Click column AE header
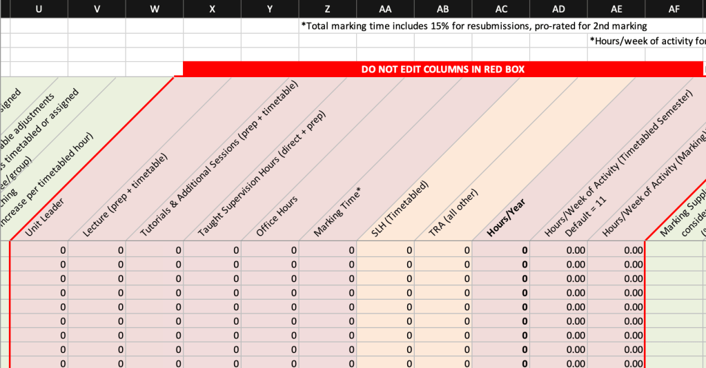Image resolution: width=706 pixels, height=368 pixels. 616,8
